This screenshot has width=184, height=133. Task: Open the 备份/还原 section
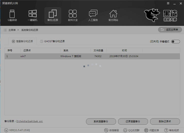coord(53,15)
